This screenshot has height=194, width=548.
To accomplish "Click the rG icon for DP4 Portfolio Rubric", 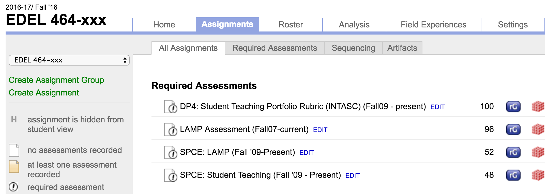I will pyautogui.click(x=513, y=107).
